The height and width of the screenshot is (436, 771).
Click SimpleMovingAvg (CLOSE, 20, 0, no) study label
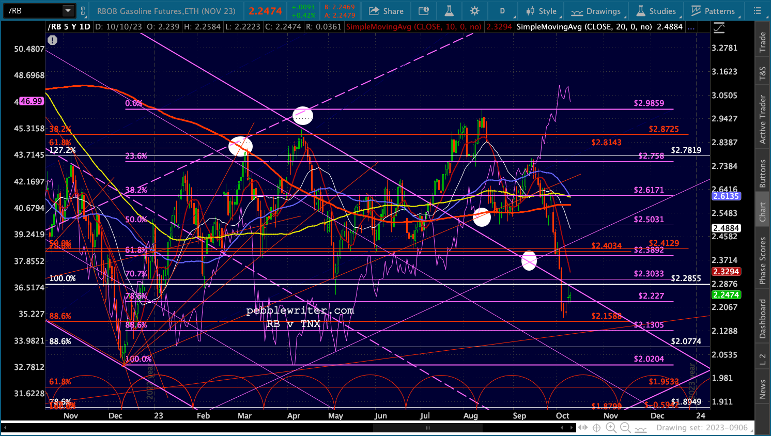tap(584, 26)
